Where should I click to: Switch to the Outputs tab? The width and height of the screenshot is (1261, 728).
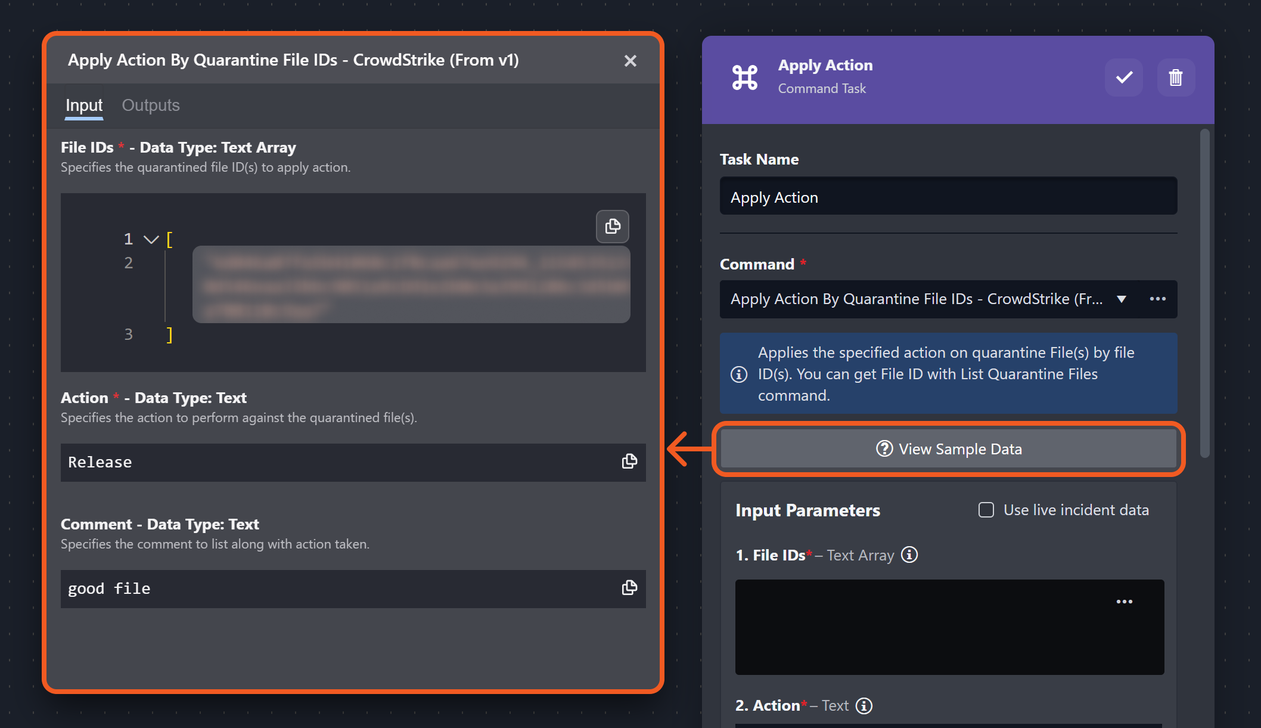pyautogui.click(x=151, y=106)
